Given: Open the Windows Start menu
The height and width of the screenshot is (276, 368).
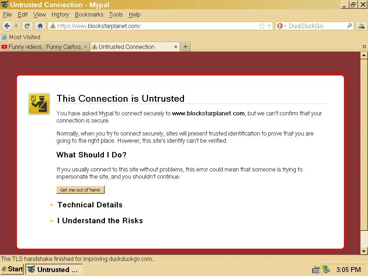Looking at the screenshot, I should pos(12,269).
